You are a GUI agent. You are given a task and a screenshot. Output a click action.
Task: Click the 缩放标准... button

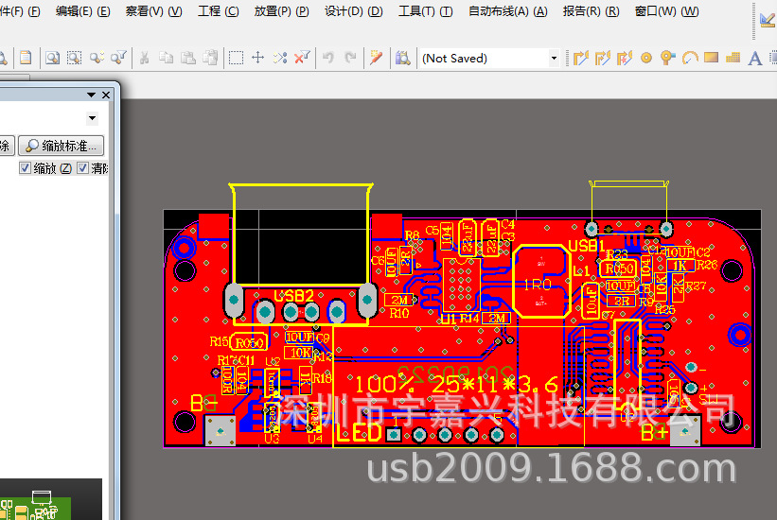tap(62, 146)
